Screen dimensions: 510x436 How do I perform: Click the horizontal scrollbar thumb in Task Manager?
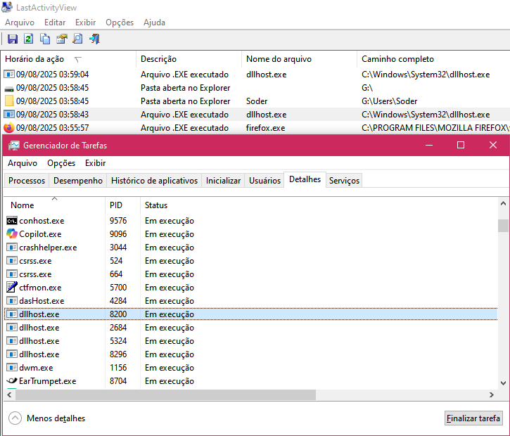(x=165, y=395)
